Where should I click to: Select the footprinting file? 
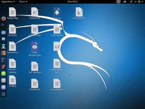[x=12, y=13]
